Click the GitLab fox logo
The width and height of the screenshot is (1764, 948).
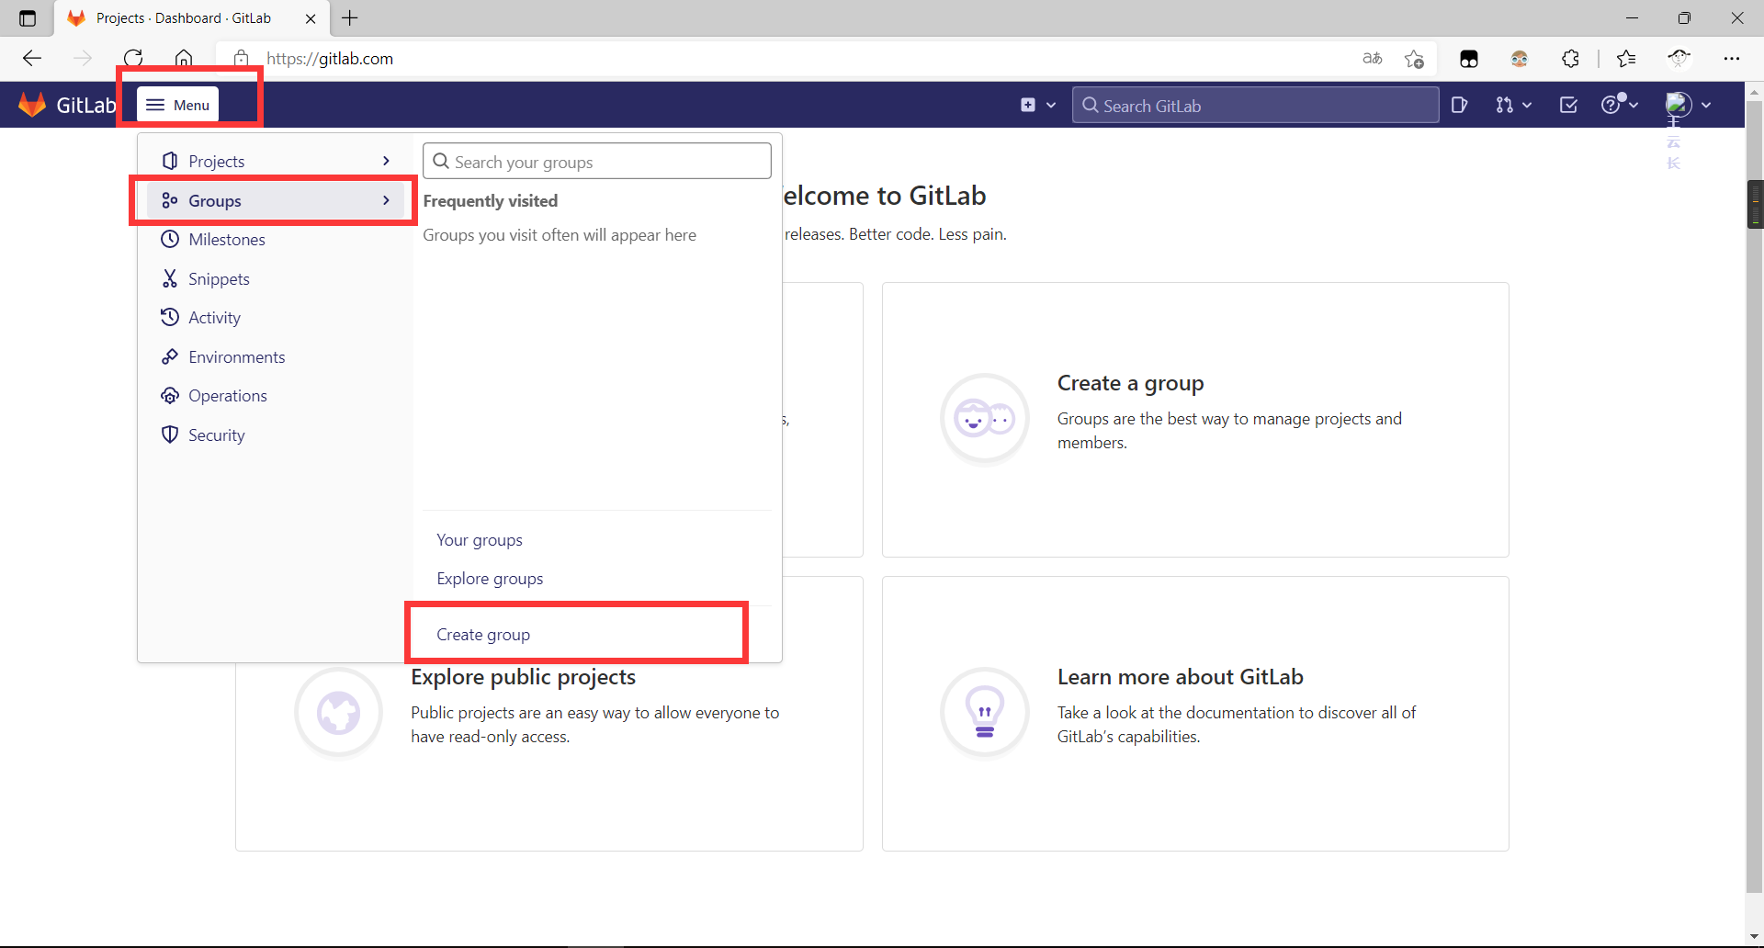coord(33,105)
